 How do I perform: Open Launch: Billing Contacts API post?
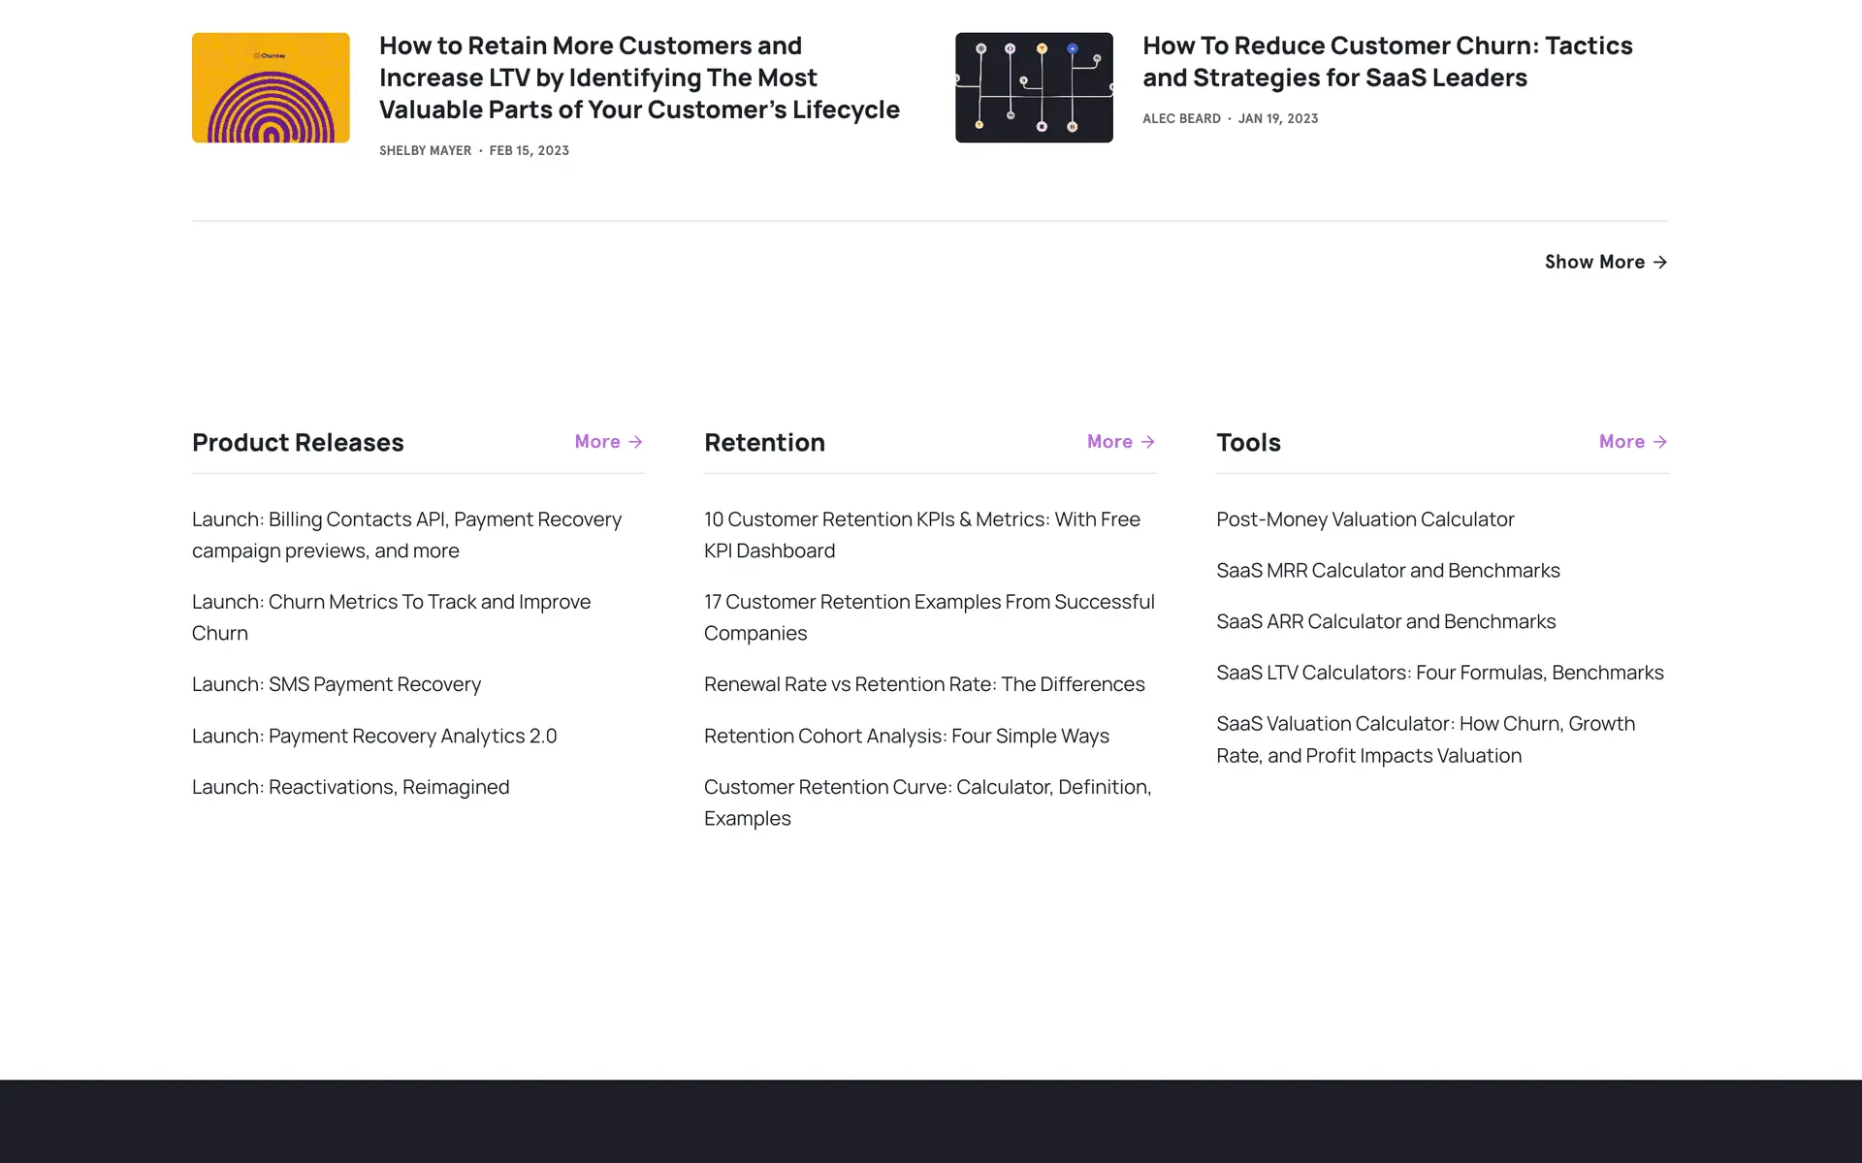406,535
